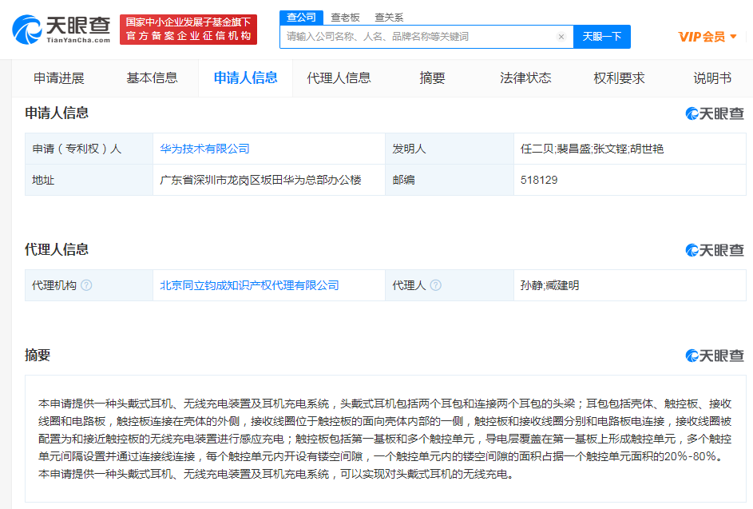Open help icon beside 代理人
Image resolution: width=753 pixels, height=509 pixels.
[x=435, y=285]
